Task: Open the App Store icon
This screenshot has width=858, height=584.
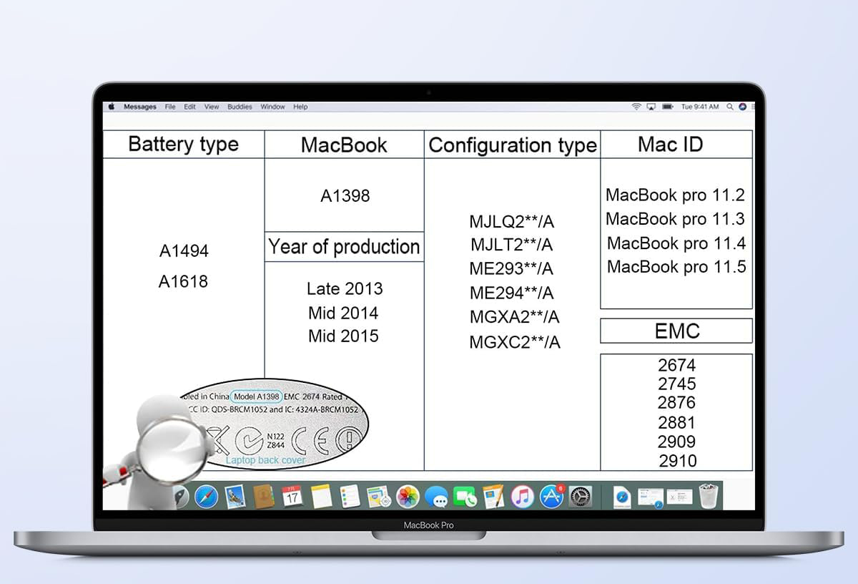Action: pyautogui.click(x=551, y=496)
